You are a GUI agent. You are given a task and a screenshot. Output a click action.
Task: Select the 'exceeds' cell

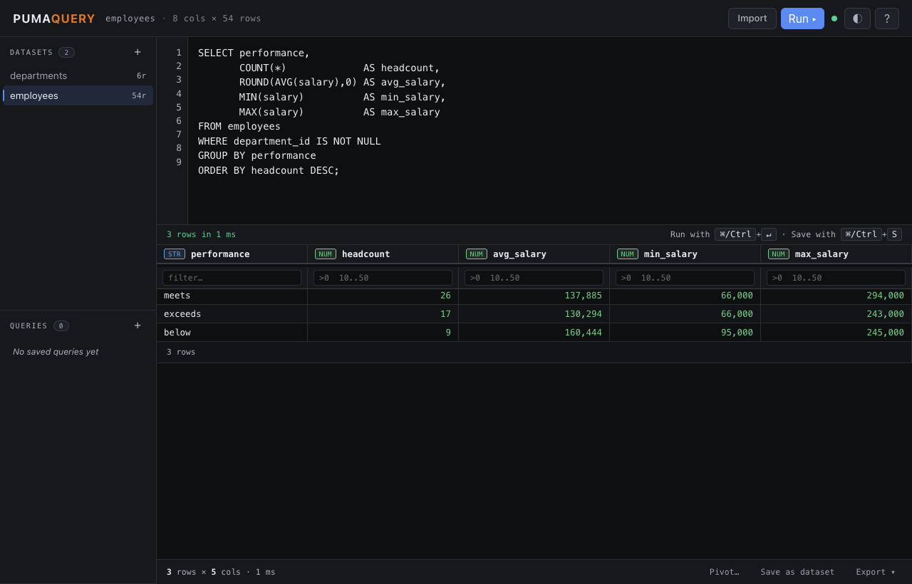tap(232, 314)
